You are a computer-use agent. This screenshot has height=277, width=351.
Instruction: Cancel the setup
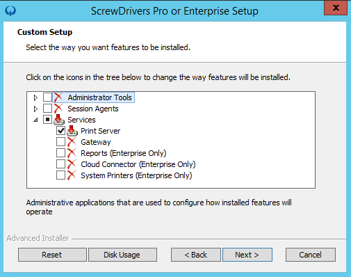point(311,255)
